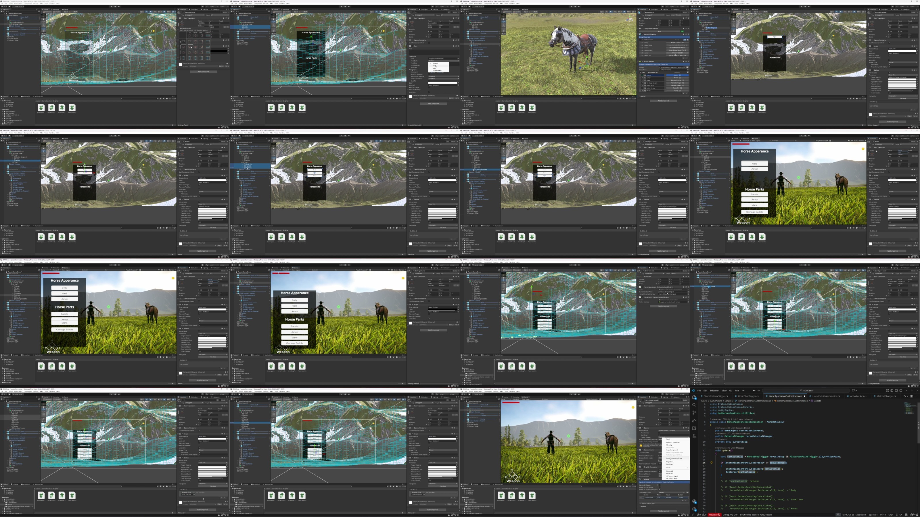Click the Manage gear icon in VS Code
Viewport: 920px width, 517px height.
pyautogui.click(x=694, y=509)
